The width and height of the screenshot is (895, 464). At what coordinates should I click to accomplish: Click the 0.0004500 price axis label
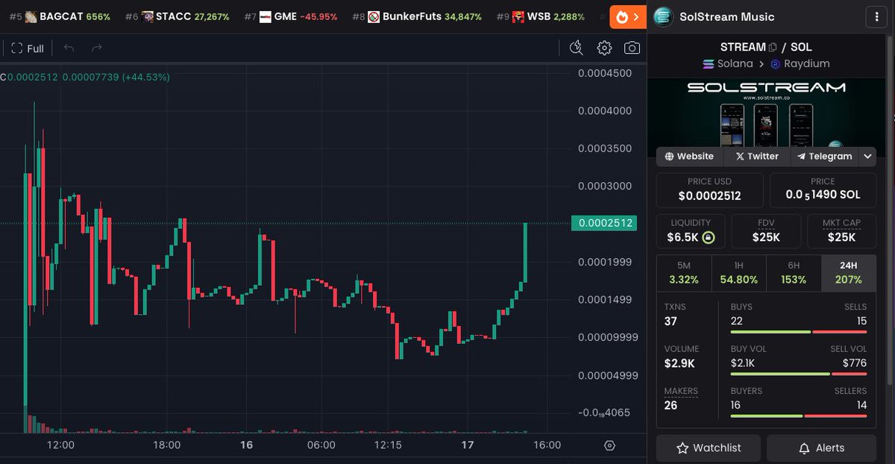[605, 73]
